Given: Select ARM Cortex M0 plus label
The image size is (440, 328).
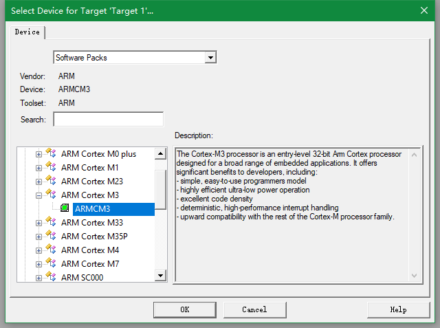Looking at the screenshot, I should click(98, 154).
